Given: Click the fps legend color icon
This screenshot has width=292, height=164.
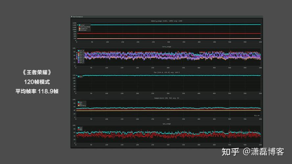Looking at the screenshot, I should (x=79, y=76).
